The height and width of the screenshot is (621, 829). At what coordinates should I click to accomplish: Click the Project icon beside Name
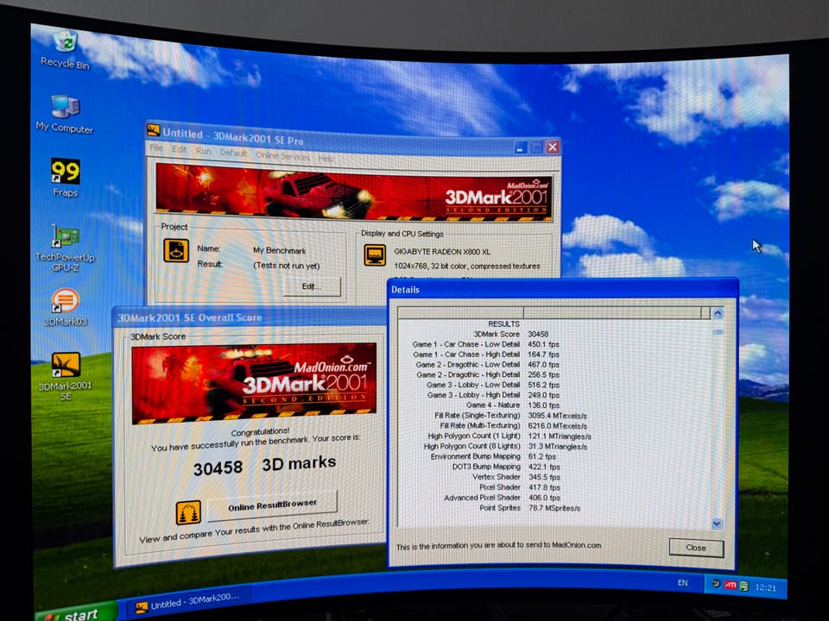coord(176,250)
